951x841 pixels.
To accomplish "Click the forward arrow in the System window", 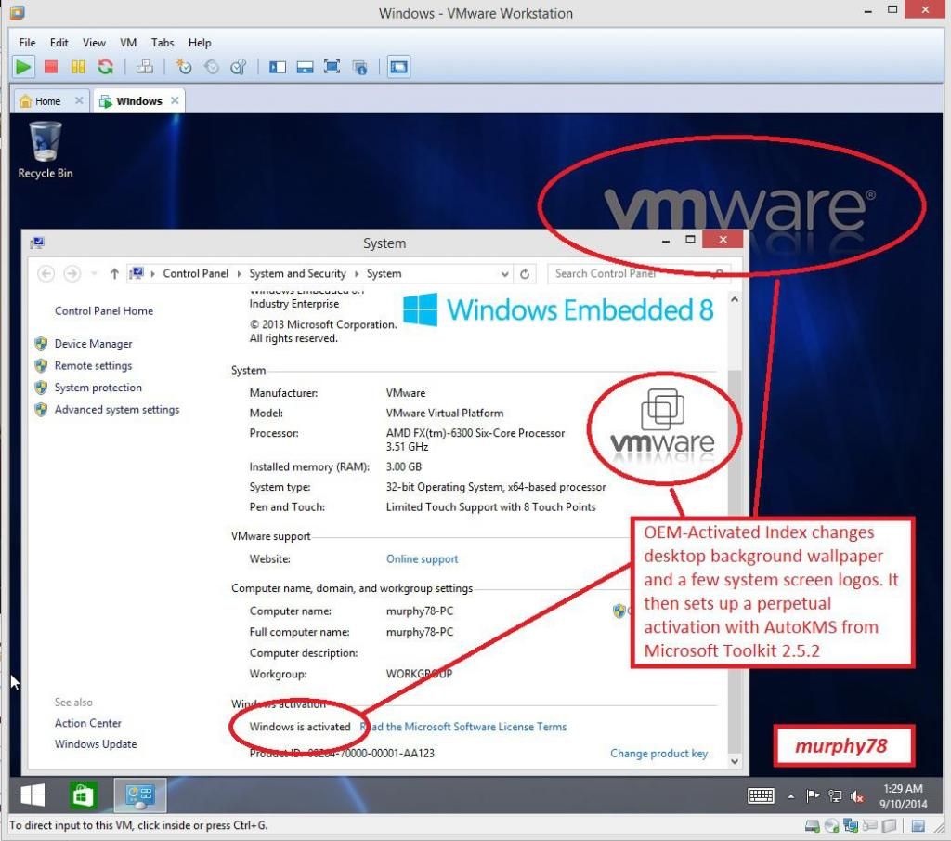I will point(72,273).
